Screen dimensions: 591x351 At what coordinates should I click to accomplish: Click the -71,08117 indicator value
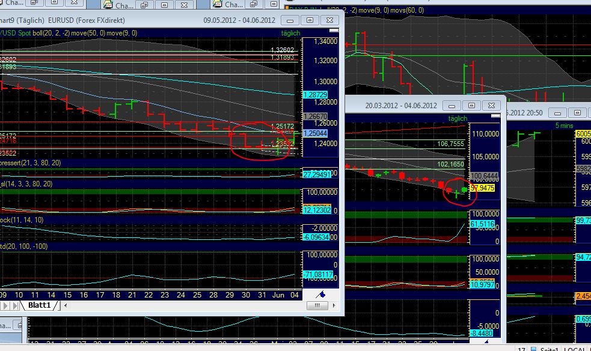tap(317, 275)
